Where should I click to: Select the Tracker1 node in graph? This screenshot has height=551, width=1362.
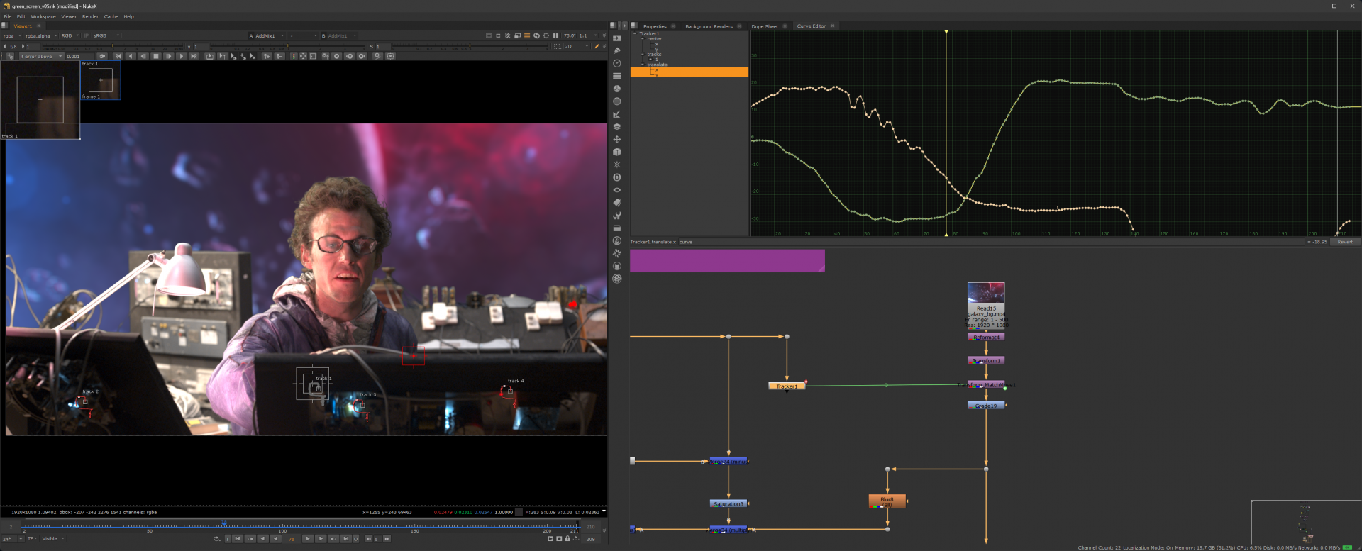(x=786, y=386)
